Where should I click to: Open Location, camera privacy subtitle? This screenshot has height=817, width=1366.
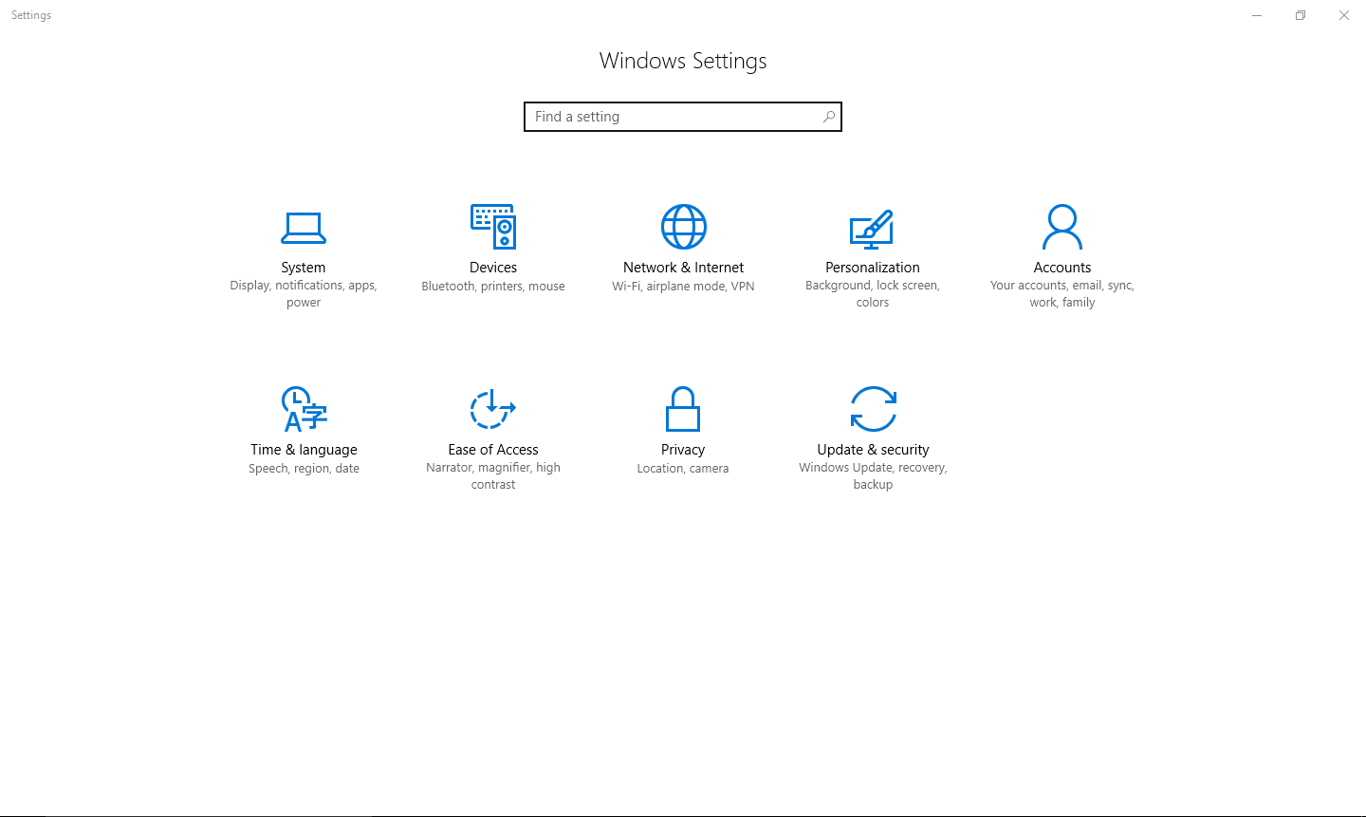coord(682,468)
